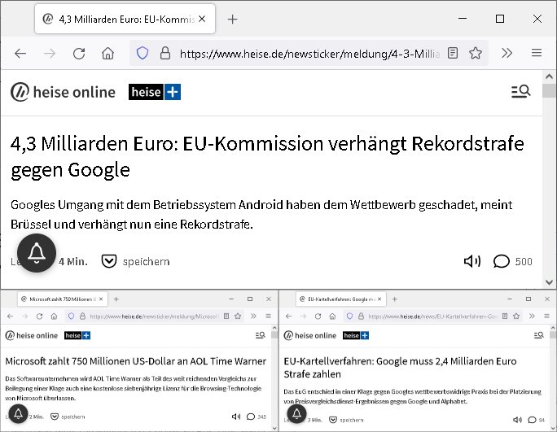
Task: Close the '4,3 Milliarden Euro' tab
Action: tap(202, 19)
